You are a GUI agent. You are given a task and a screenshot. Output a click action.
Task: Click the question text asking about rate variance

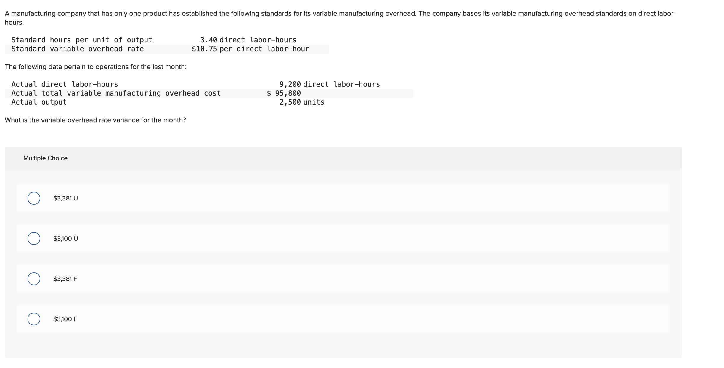95,120
